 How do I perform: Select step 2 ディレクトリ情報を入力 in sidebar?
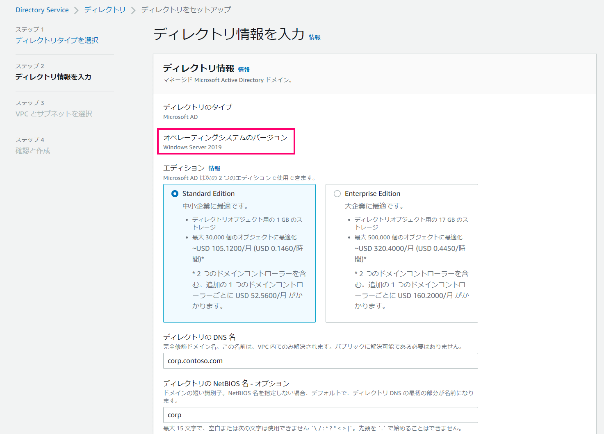tap(53, 77)
